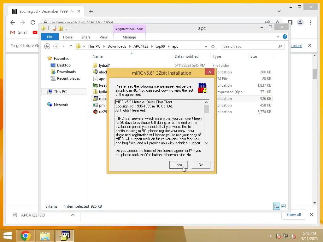Screen dimensions: 323x242
Task: Open address bar history dropdown
Action: tap(206, 47)
